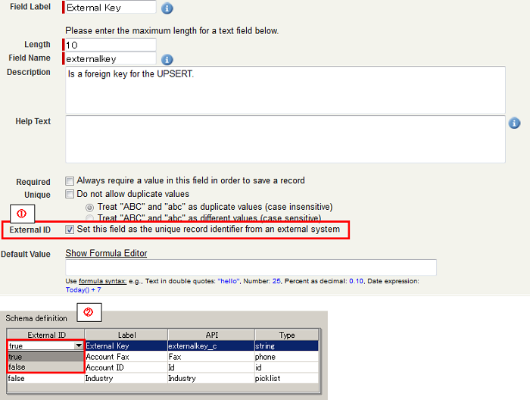Open the External ID dropdown arrow
Screen dimensions: 530x400
pyautogui.click(x=79, y=345)
